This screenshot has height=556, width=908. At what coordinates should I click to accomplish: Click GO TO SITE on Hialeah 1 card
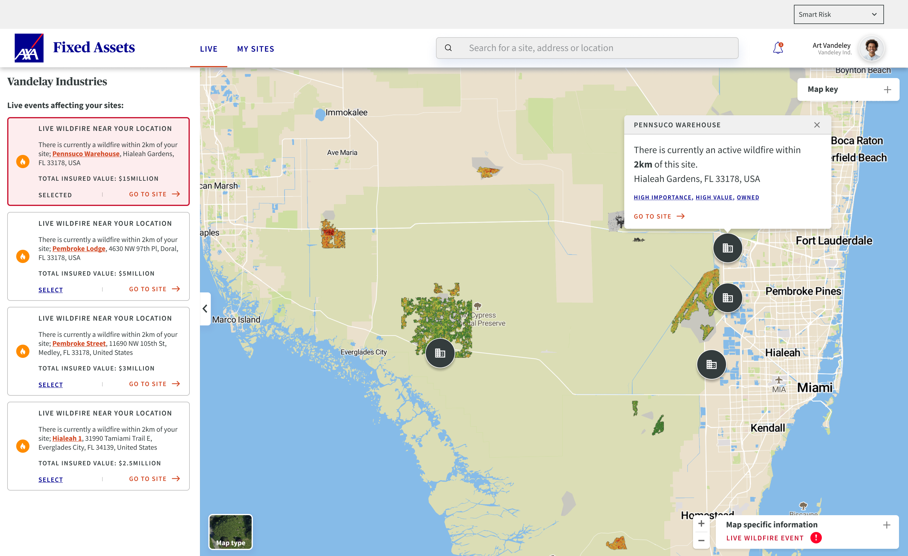click(154, 479)
